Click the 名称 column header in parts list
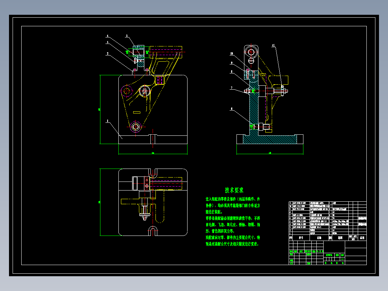The height and width of the screenshot is (291, 388). pyautogui.click(x=319, y=238)
